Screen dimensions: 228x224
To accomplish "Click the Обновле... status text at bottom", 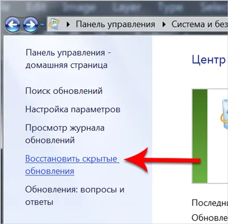I will (x=210, y=218).
